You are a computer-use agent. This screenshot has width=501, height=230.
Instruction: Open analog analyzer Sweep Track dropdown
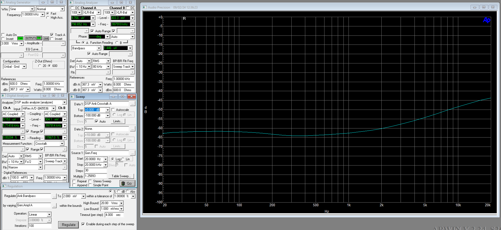click(132, 67)
